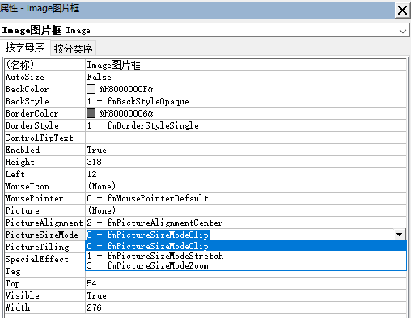Viewport: 411px width, 318px height.
Task: Select the Visible True value
Action: pyautogui.click(x=246, y=295)
